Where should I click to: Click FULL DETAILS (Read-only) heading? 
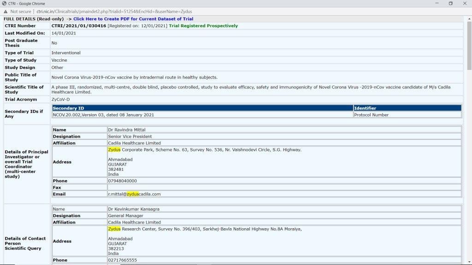pyautogui.click(x=34, y=18)
